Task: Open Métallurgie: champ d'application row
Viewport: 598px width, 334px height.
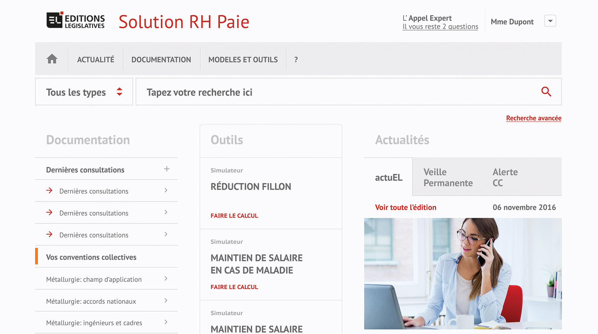Action: click(107, 279)
